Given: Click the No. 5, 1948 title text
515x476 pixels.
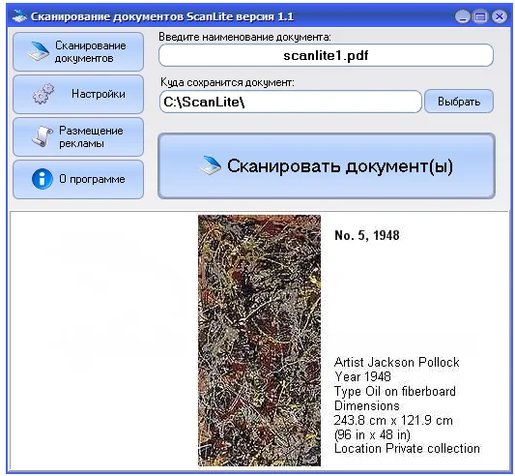Looking at the screenshot, I should coord(367,235).
